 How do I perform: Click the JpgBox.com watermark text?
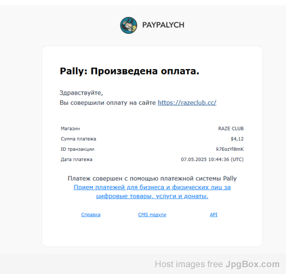click(x=253, y=264)
